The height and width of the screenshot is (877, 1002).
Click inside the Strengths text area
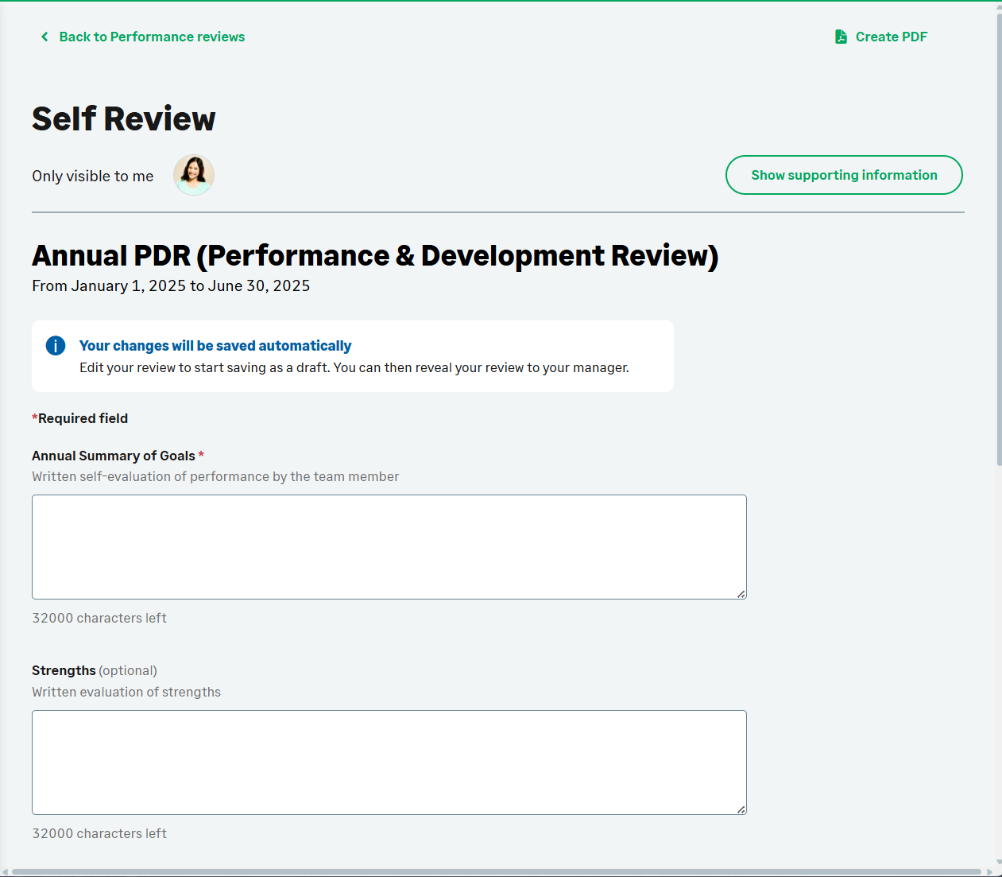pos(389,762)
